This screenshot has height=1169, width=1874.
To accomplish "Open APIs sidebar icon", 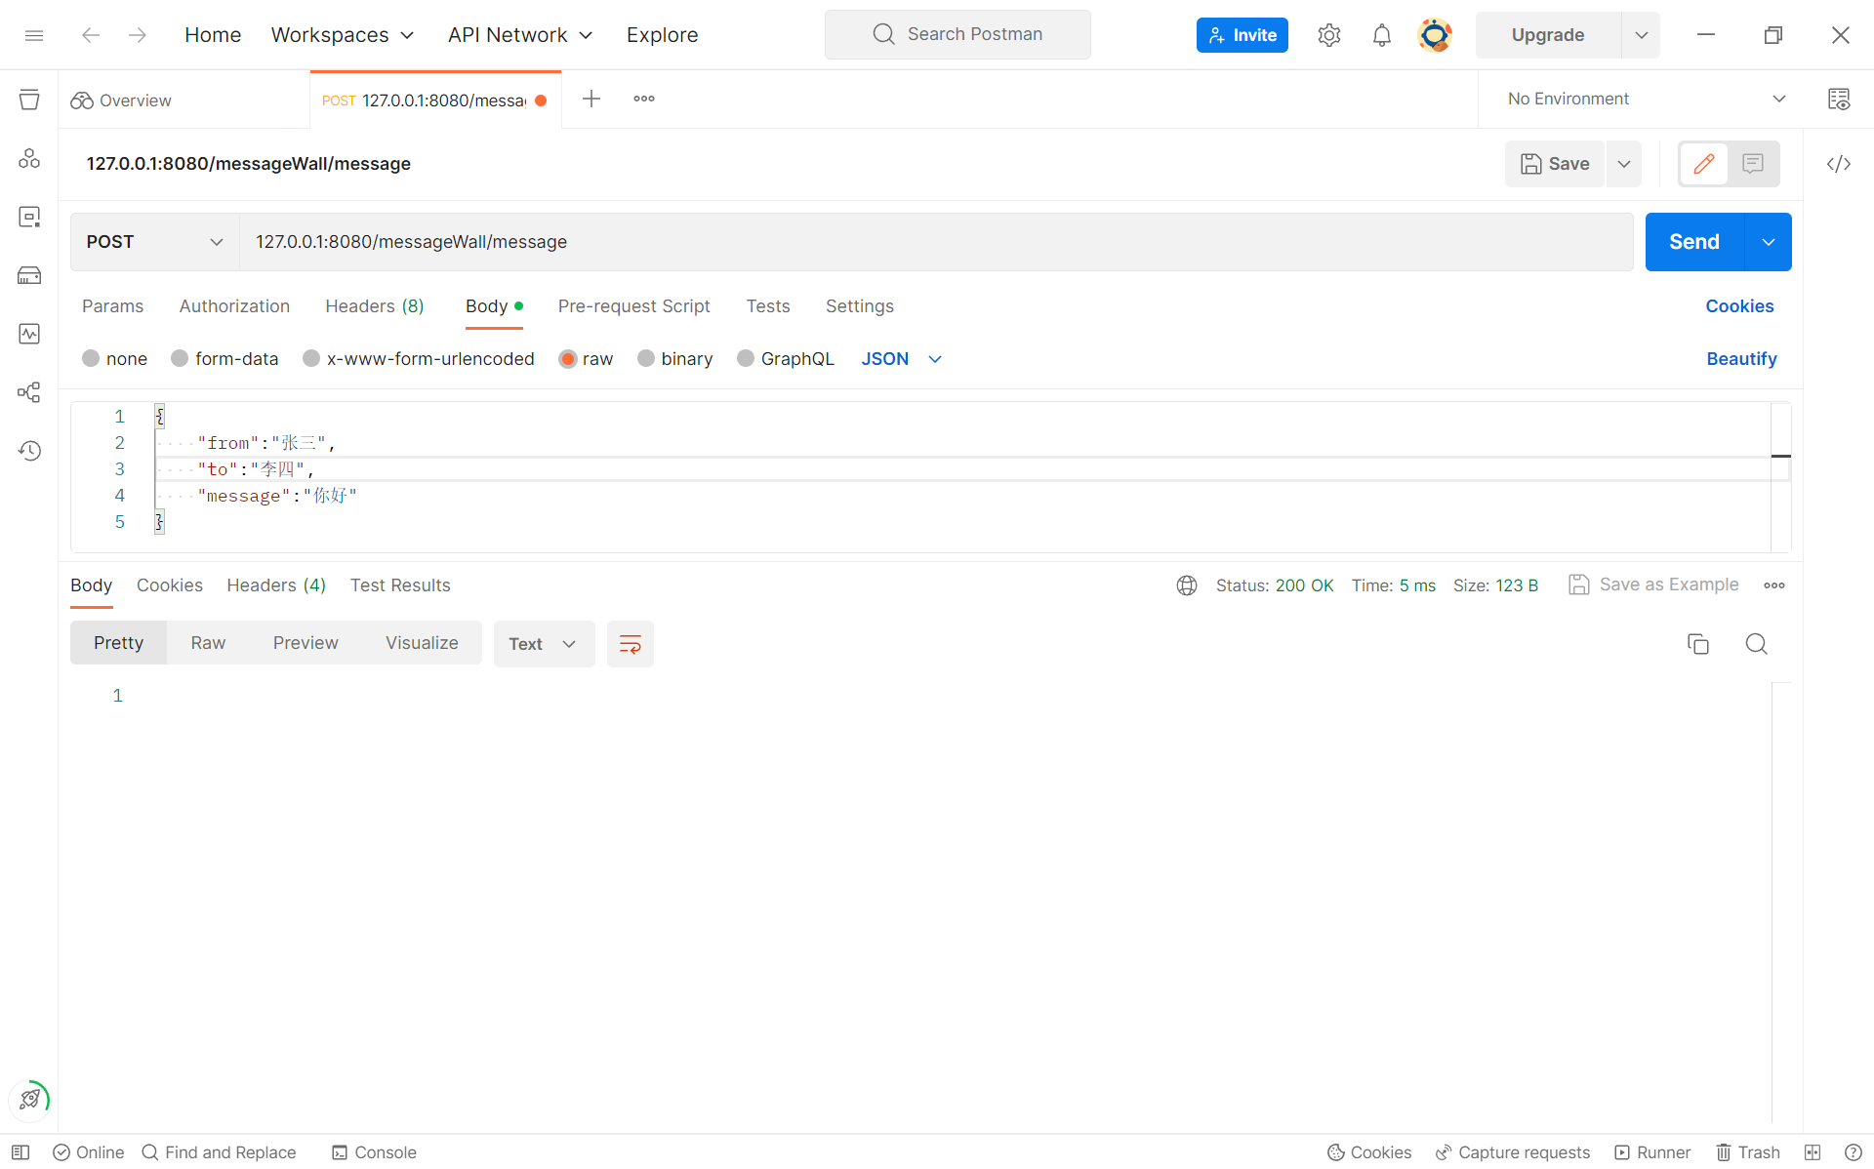I will click(29, 158).
